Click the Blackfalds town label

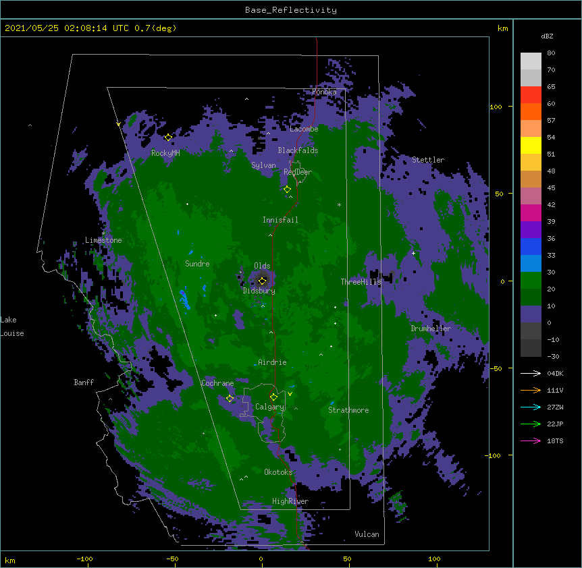coord(298,150)
